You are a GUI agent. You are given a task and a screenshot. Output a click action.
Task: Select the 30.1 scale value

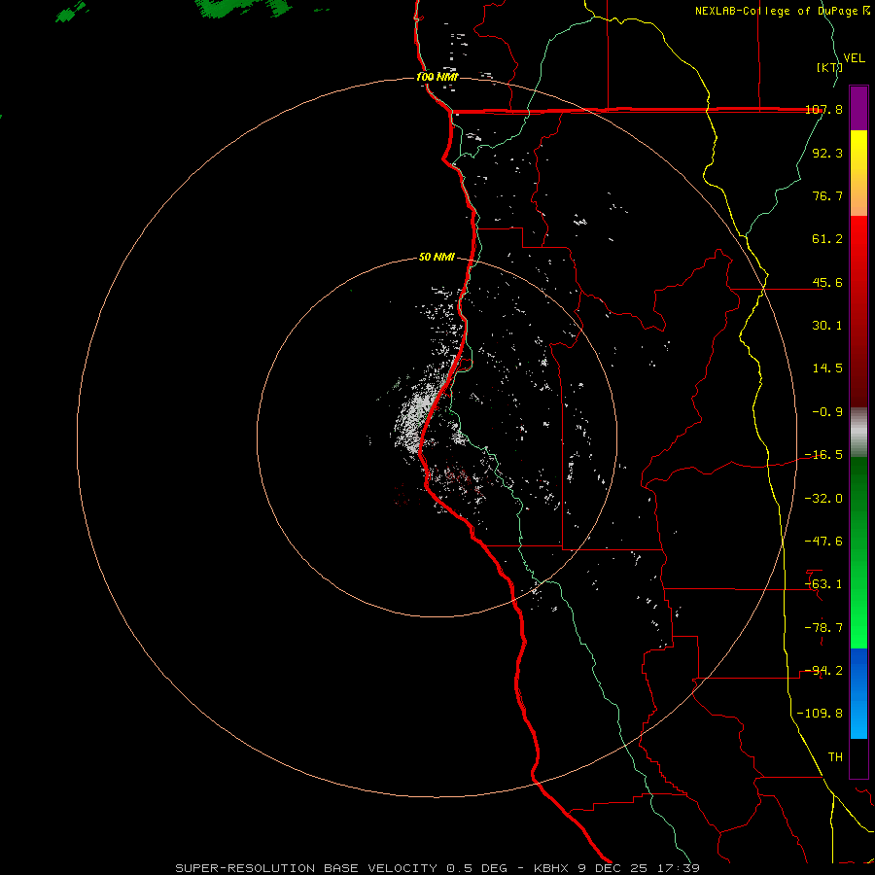click(x=827, y=326)
